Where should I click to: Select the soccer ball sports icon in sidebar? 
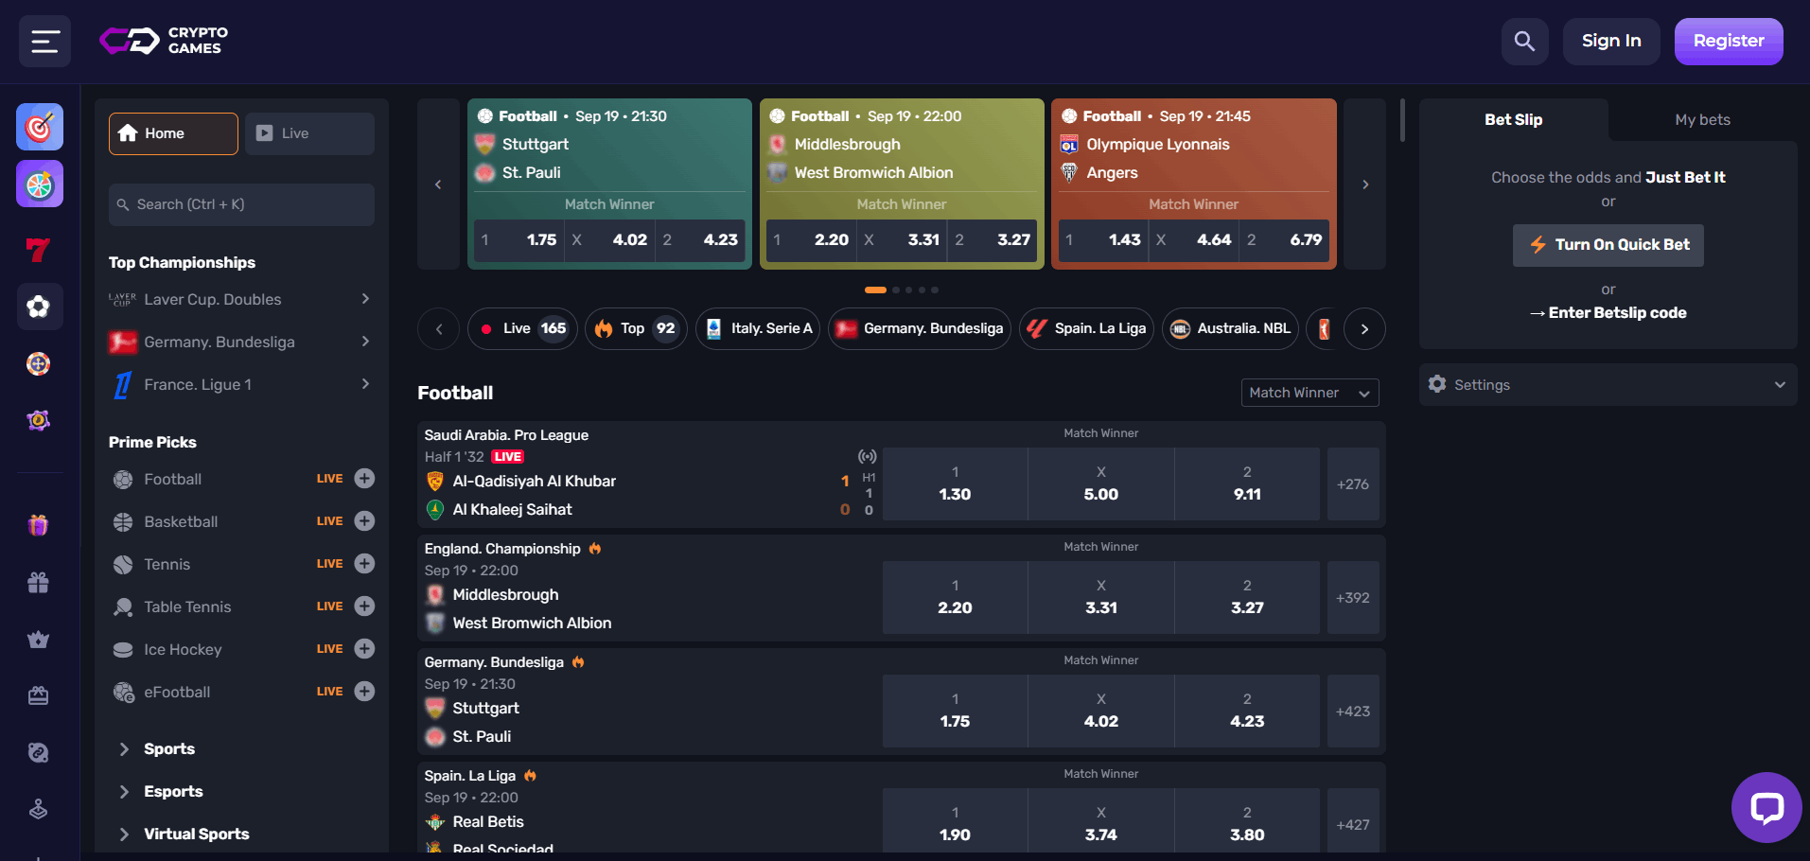(39, 307)
